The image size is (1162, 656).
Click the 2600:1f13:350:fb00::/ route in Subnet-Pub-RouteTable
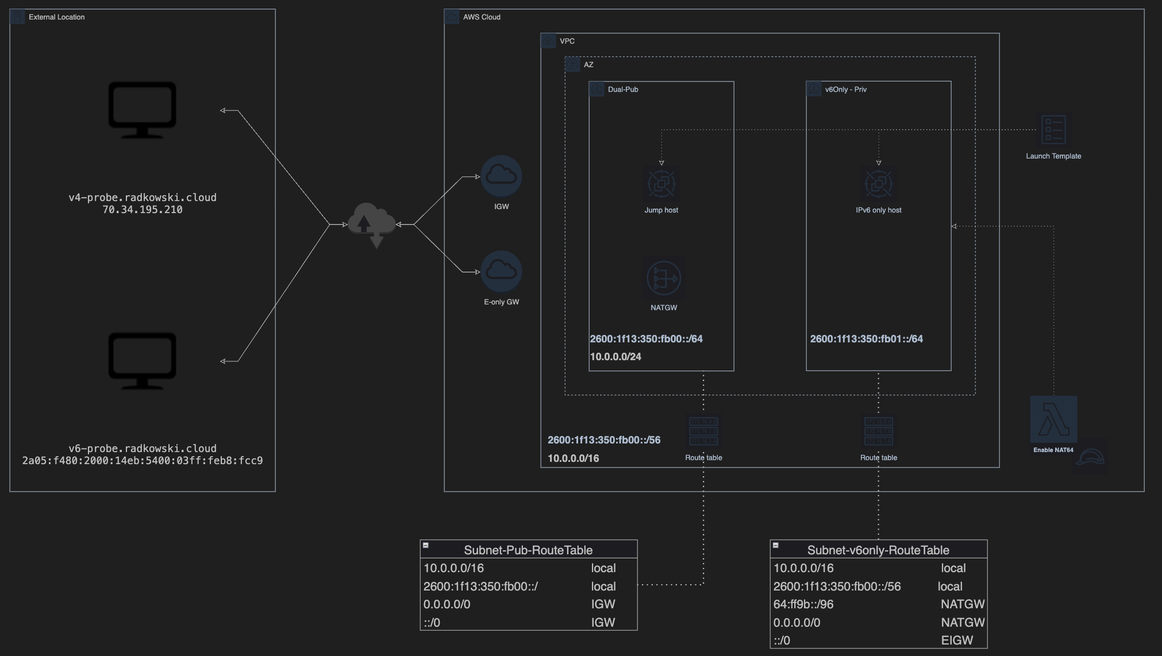click(x=481, y=586)
